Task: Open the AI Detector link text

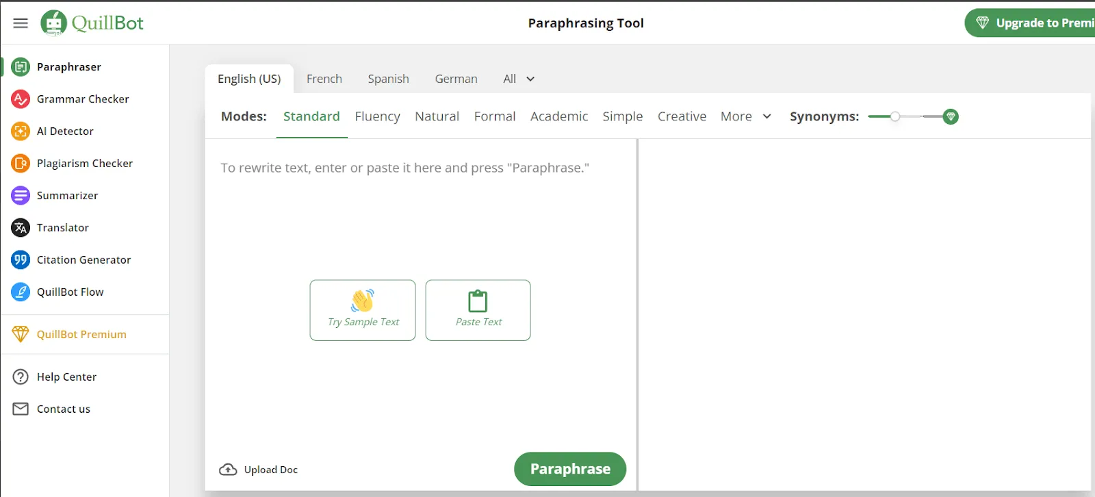Action: click(x=65, y=131)
